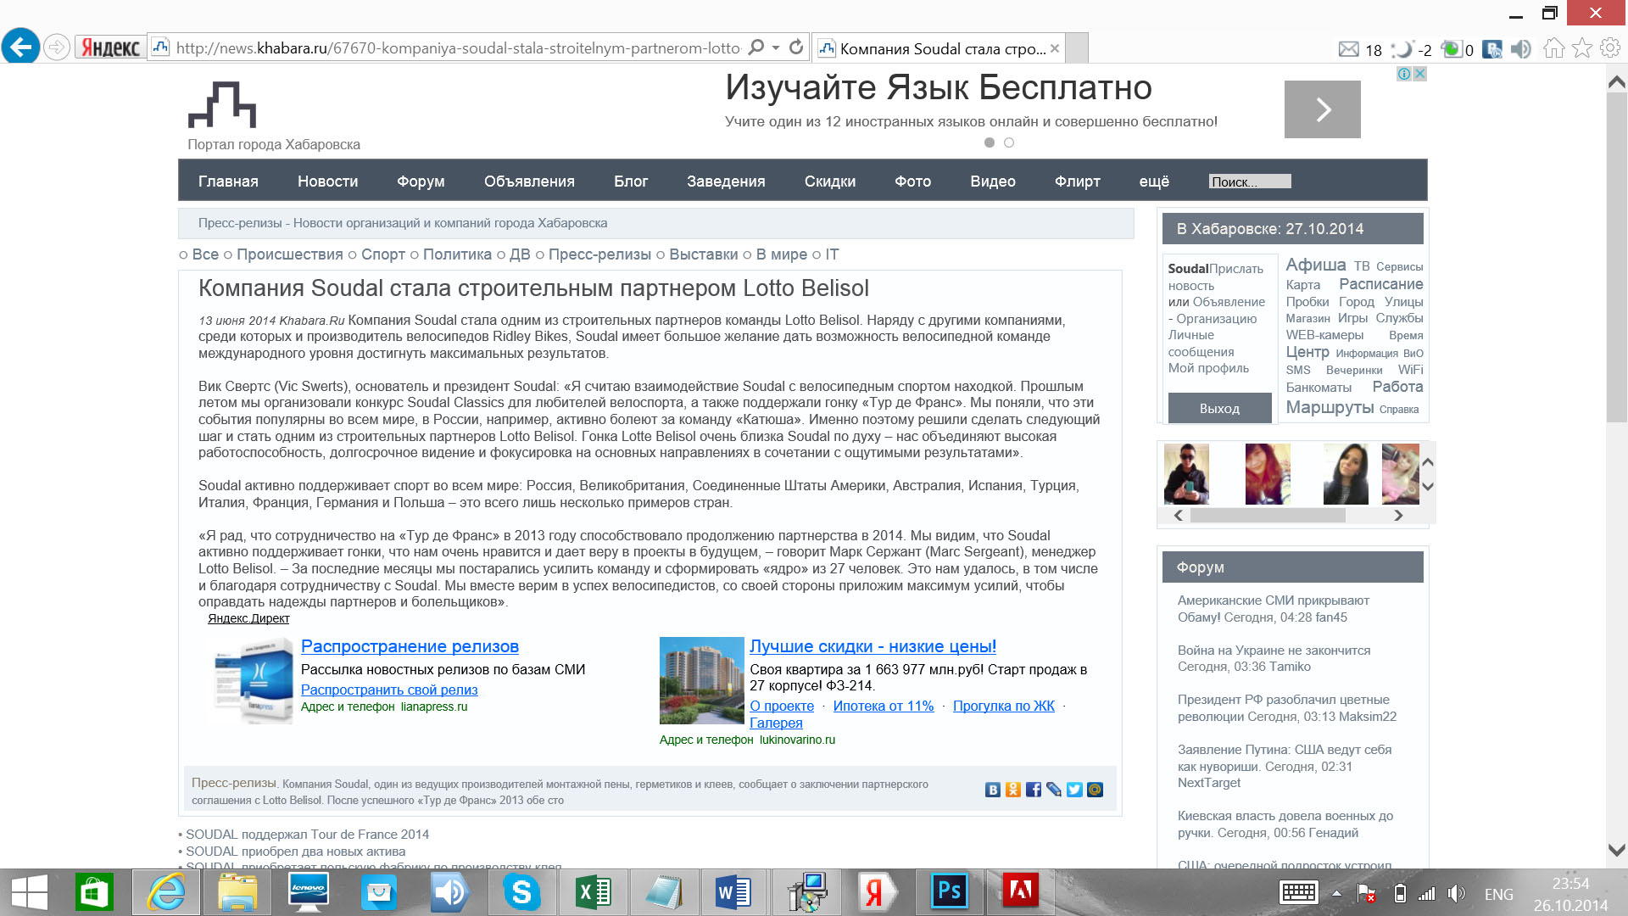Viewport: 1628px width, 916px height.
Task: Click page scrollbar down arrow
Action: [x=1617, y=850]
